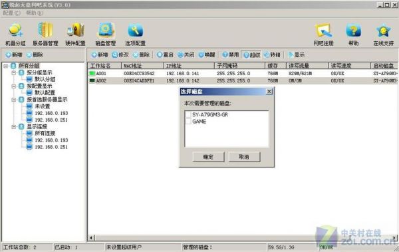
Task: Collapse the 按分组显示 node
Action: (x=14, y=72)
